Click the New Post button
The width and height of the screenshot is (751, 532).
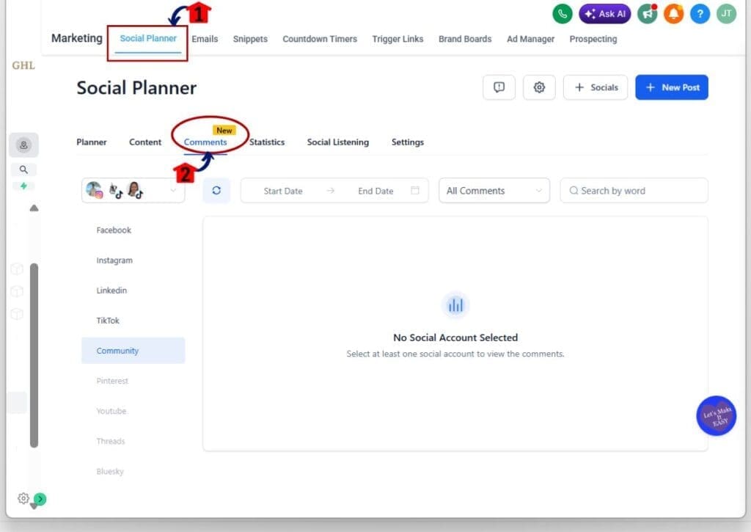pos(672,87)
